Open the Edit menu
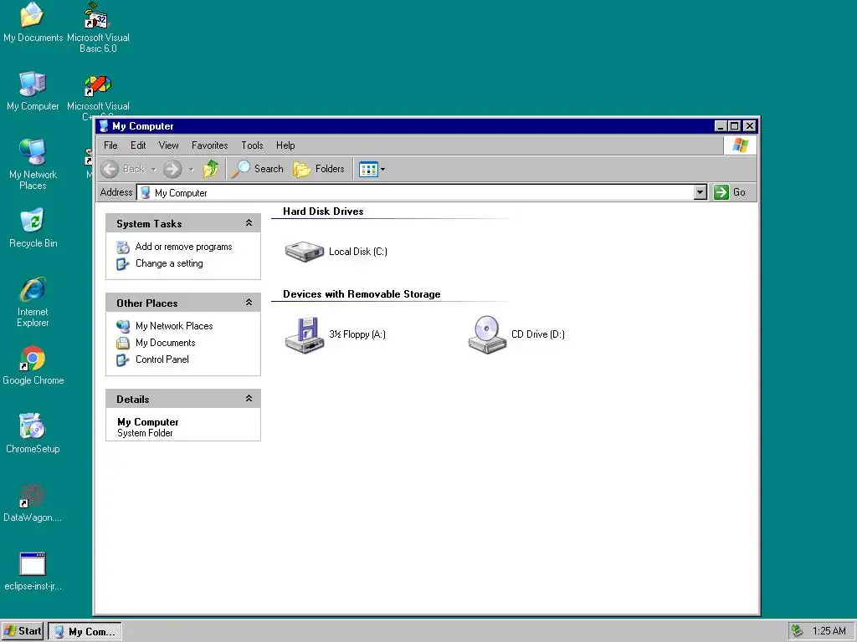857x642 pixels. pyautogui.click(x=138, y=145)
